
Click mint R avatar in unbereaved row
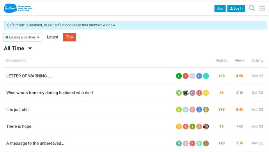199,143
